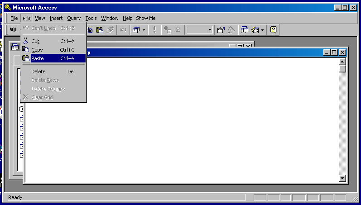Click the scissors icon beside Cut
This screenshot has height=205, width=361.
point(25,41)
